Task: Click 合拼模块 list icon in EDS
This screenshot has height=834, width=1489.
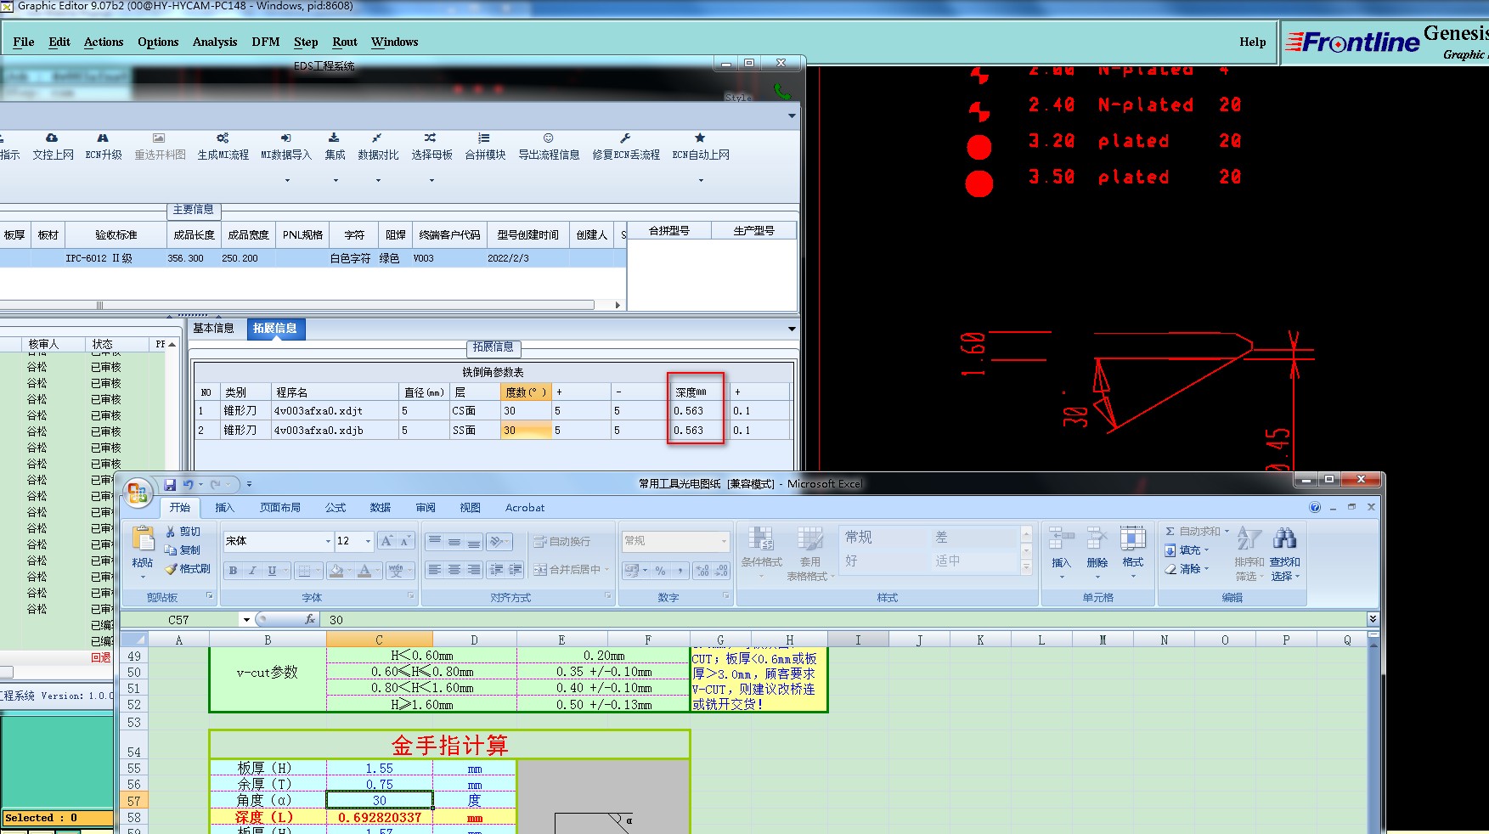Action: [x=484, y=138]
